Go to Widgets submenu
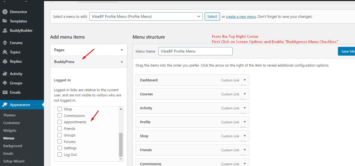 [10, 130]
